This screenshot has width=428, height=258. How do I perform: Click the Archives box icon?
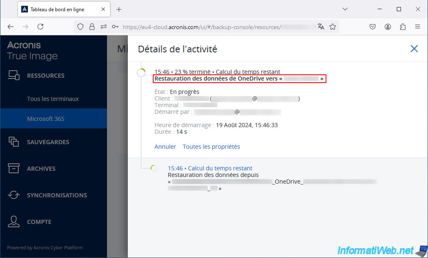point(14,168)
